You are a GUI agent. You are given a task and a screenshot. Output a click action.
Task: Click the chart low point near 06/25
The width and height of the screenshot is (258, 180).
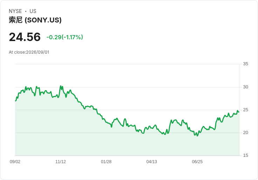coord(197,136)
